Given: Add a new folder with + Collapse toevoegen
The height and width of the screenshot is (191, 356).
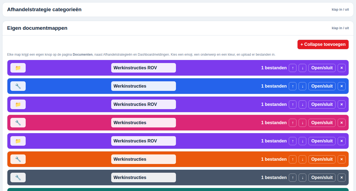Looking at the screenshot, I should [x=323, y=44].
